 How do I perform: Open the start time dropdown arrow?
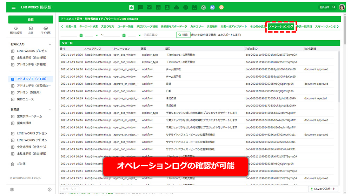click(97, 35)
